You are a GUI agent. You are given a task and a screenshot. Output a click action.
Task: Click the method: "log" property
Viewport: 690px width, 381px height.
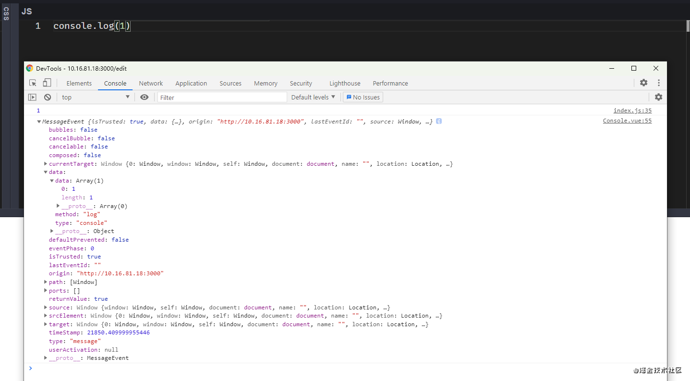coord(77,214)
